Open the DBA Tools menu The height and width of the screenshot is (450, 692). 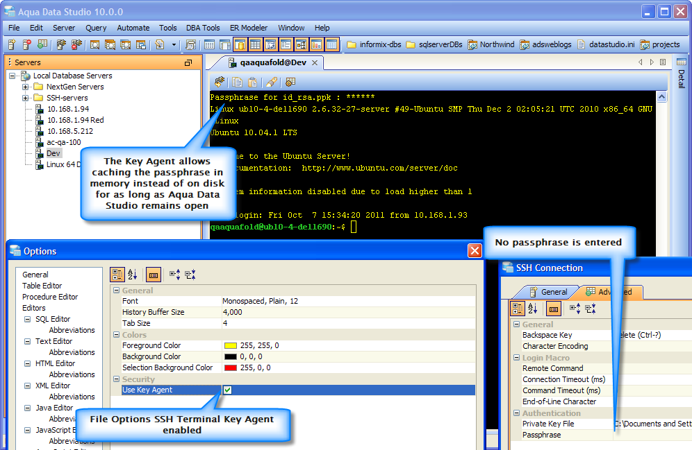pos(203,28)
